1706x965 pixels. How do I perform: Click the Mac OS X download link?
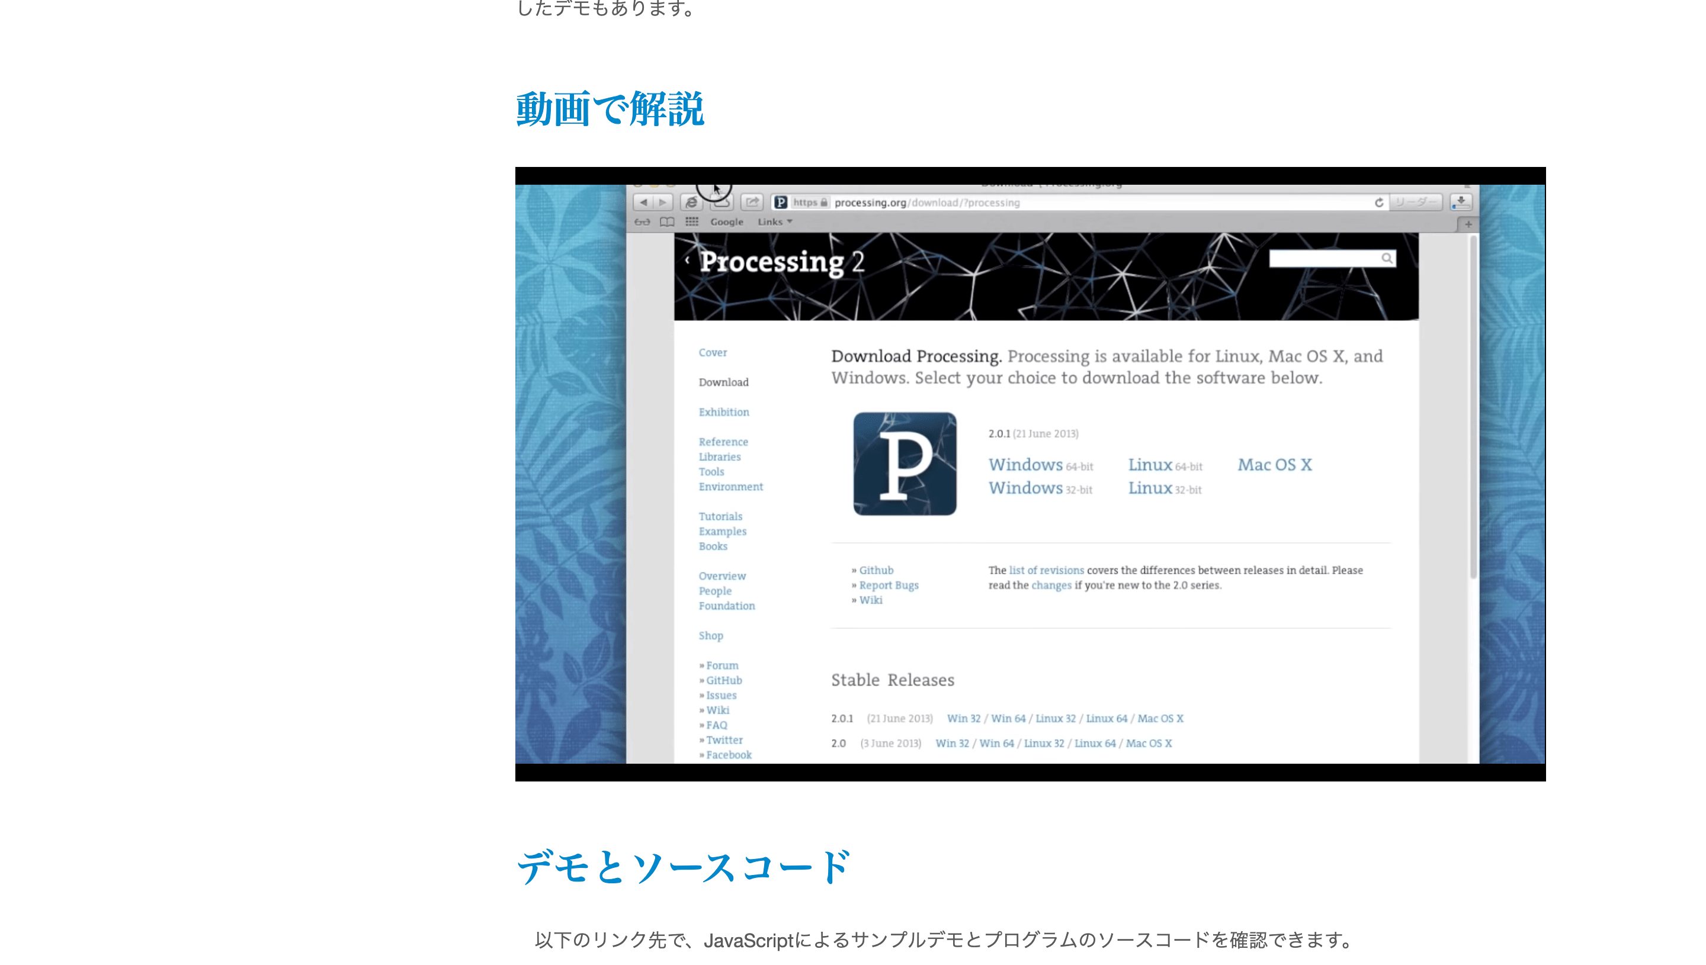(1276, 466)
